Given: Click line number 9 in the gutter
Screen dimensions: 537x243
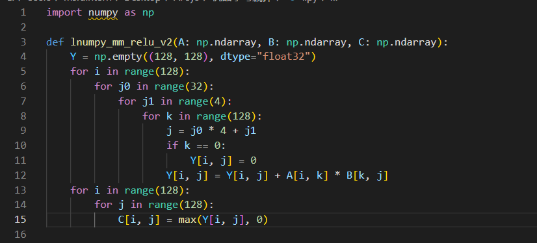Looking at the screenshot, I should [23, 131].
